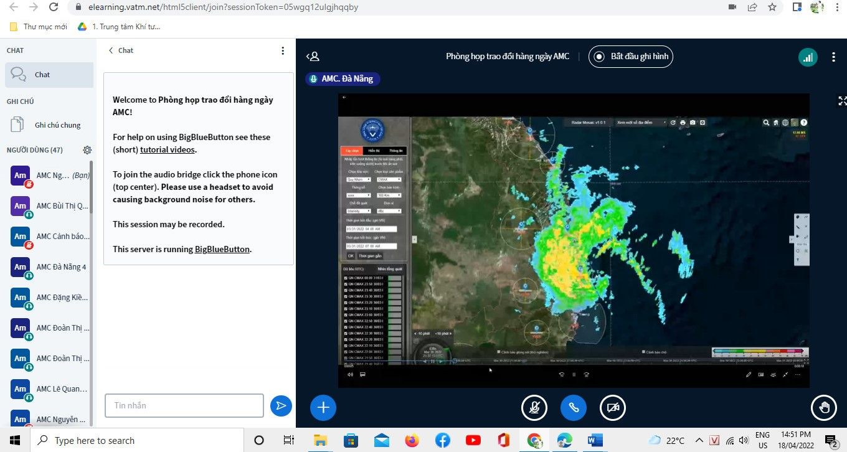847x452 pixels.
Task: Enable webcam sharing
Action: 612,408
